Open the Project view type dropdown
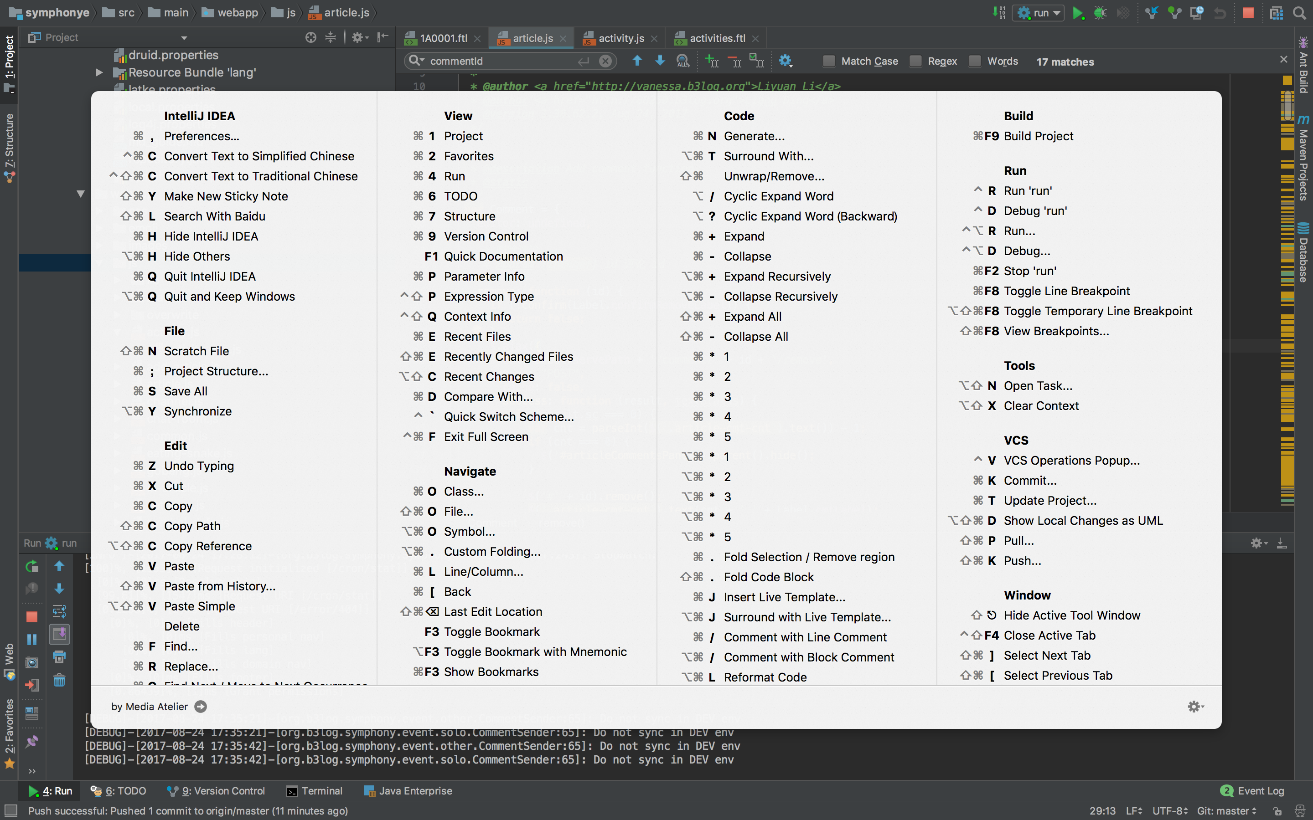1313x820 pixels. pos(184,37)
